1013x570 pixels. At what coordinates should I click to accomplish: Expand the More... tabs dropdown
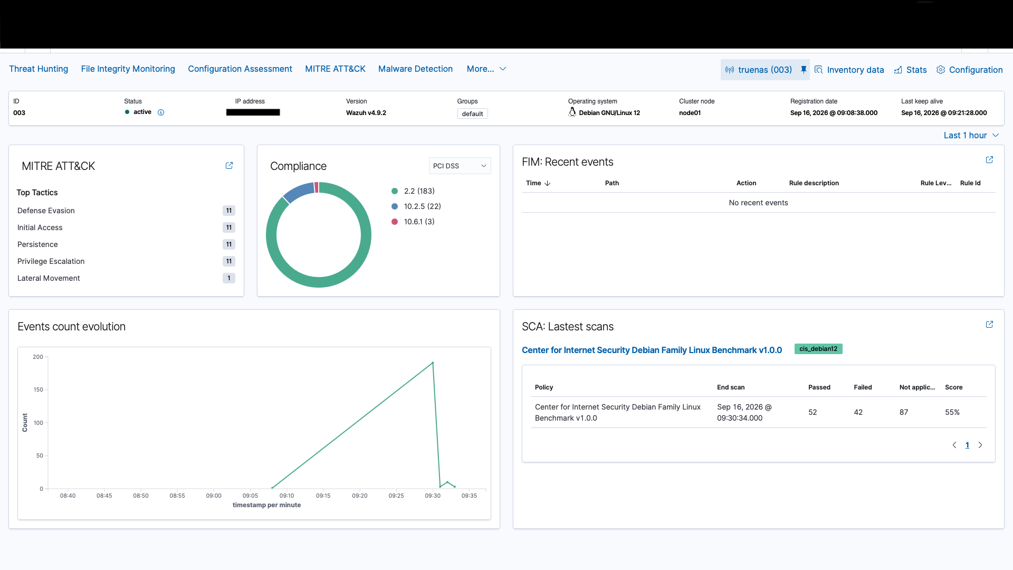[x=486, y=69]
